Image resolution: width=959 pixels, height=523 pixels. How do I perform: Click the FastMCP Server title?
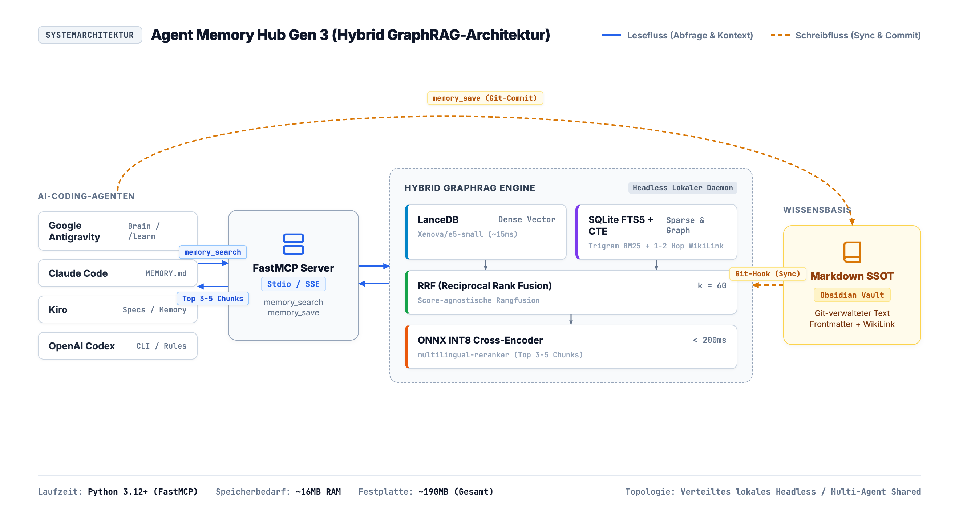[294, 268]
